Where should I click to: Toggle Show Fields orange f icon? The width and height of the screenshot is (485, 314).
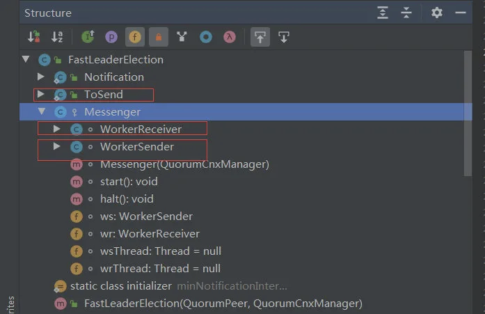point(135,37)
